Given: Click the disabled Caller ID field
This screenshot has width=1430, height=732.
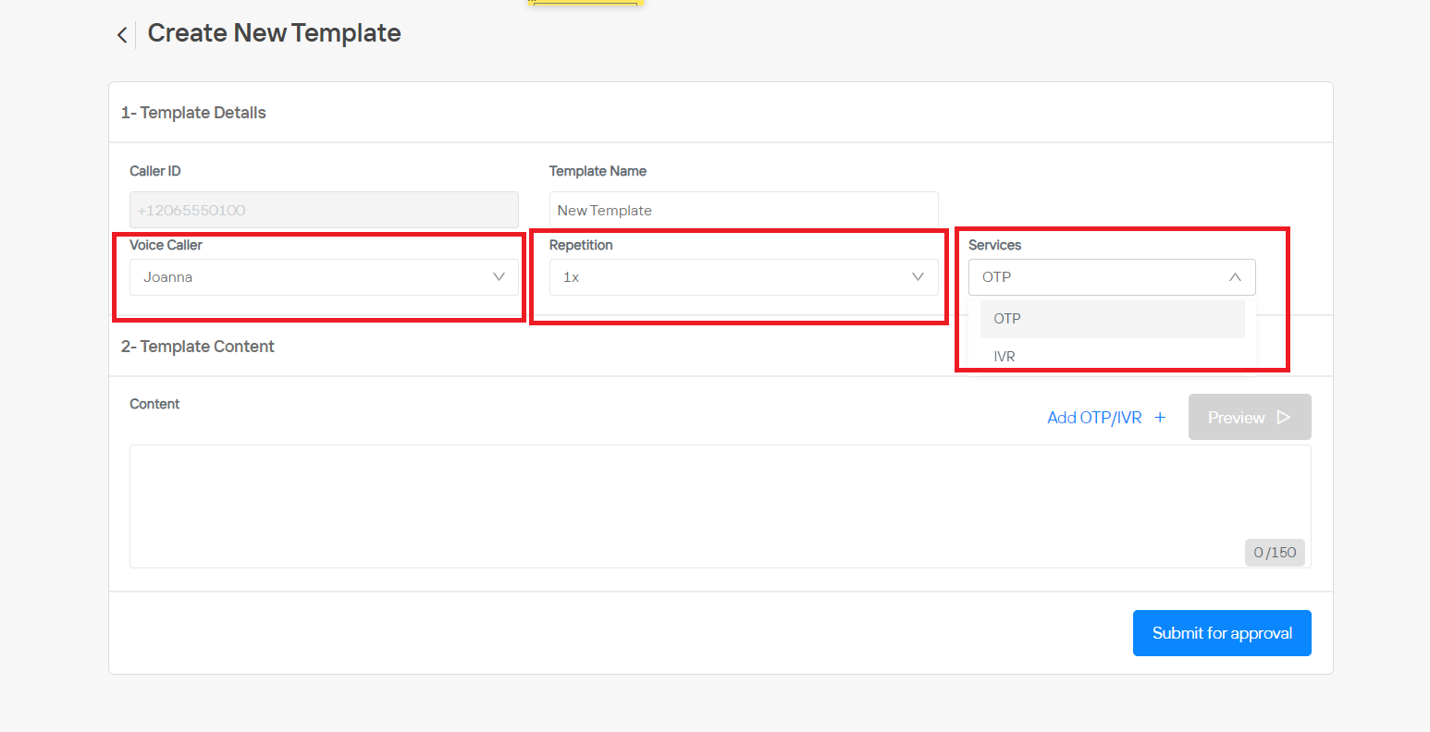Looking at the screenshot, I should pos(324,211).
